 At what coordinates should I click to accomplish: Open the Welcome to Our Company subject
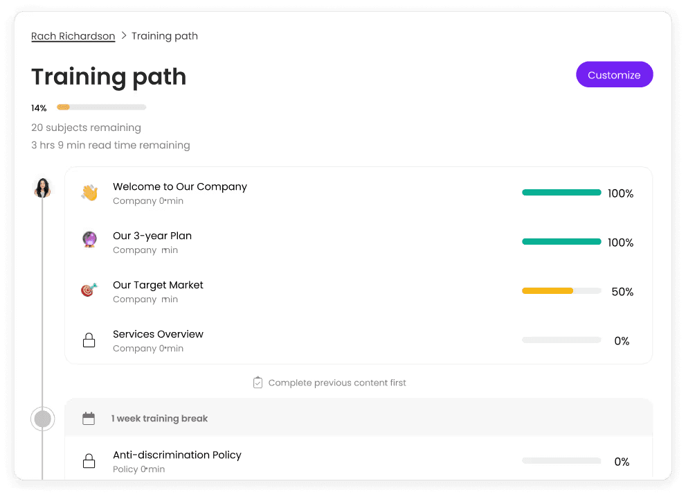[x=179, y=186]
